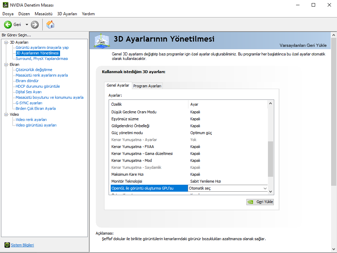Open the Dosya menu

8,14
